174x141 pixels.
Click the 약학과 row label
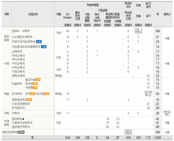point(16,113)
